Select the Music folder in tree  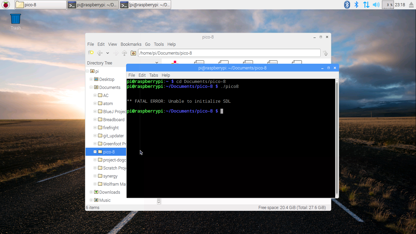tap(102, 200)
